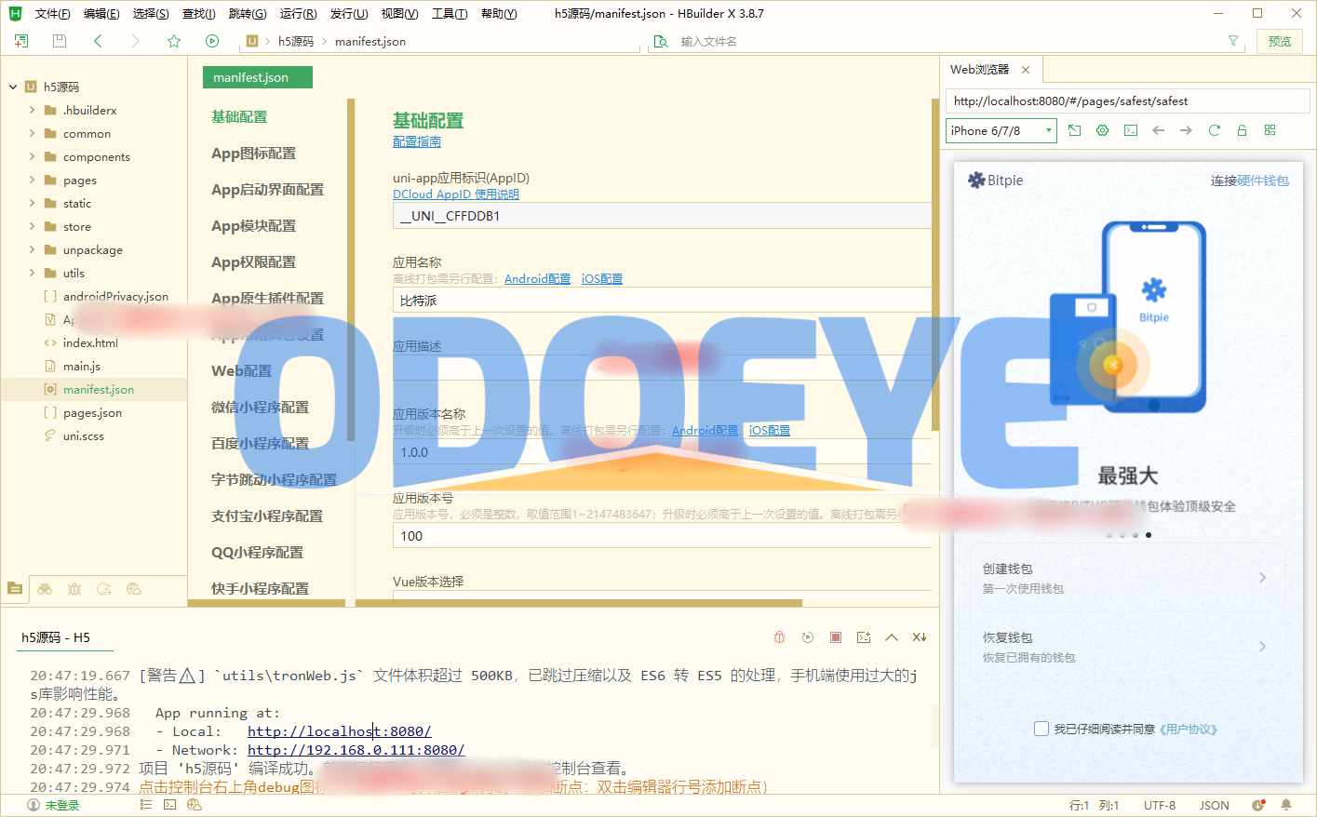1317x817 pixels.
Task: Open Web browser settings gear
Action: pos(1103,130)
